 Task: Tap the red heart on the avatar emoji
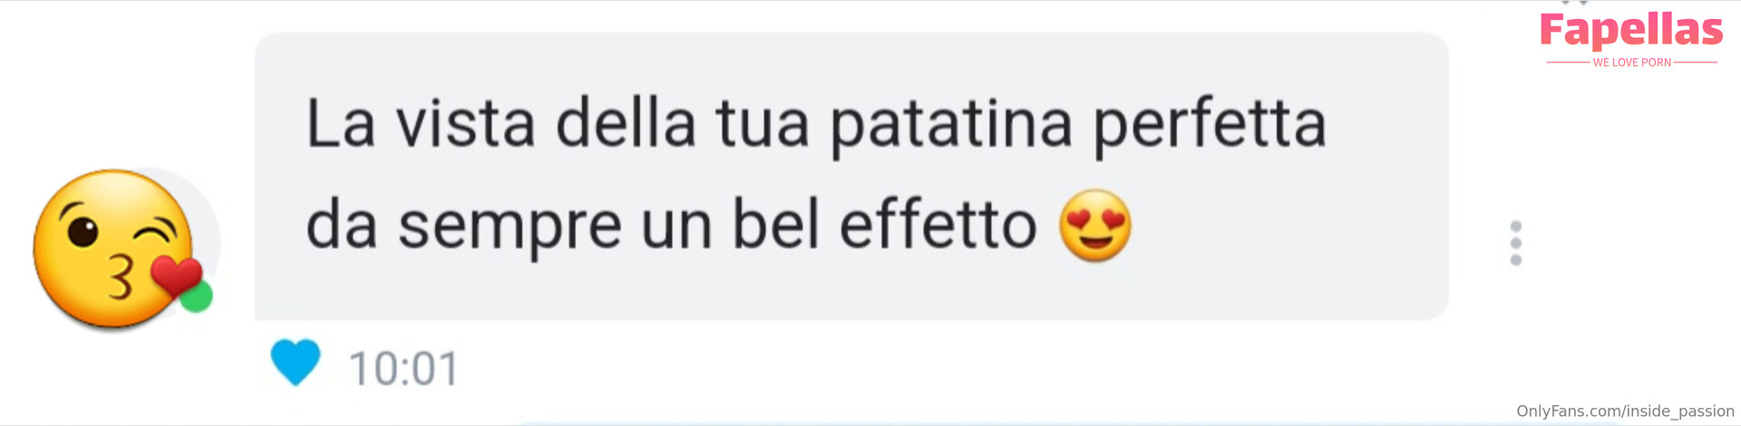tap(176, 276)
